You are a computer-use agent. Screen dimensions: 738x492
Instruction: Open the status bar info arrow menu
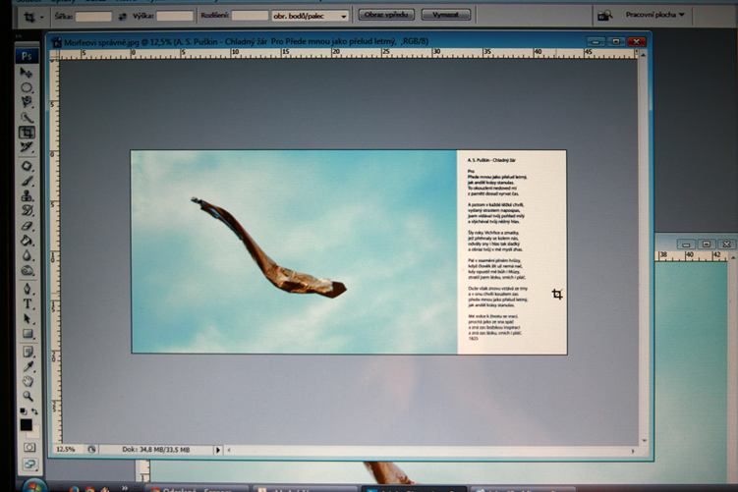(x=217, y=450)
